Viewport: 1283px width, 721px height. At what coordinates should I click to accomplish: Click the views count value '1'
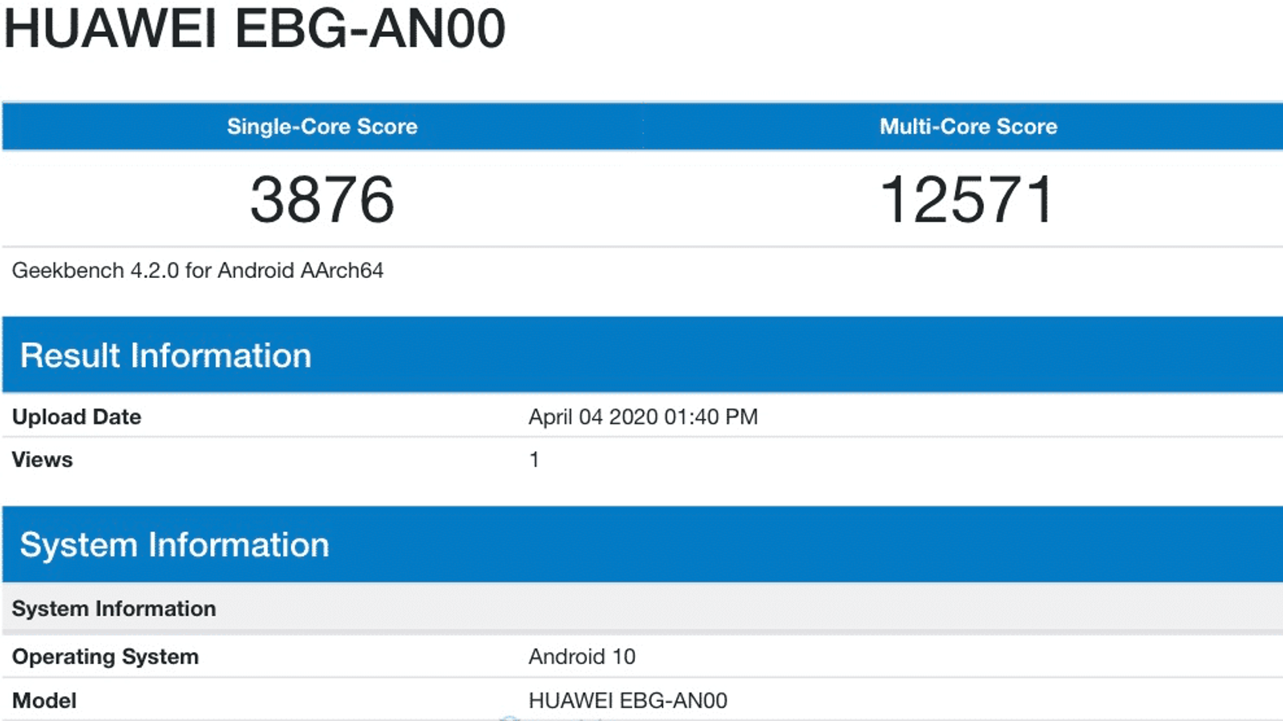coord(534,460)
